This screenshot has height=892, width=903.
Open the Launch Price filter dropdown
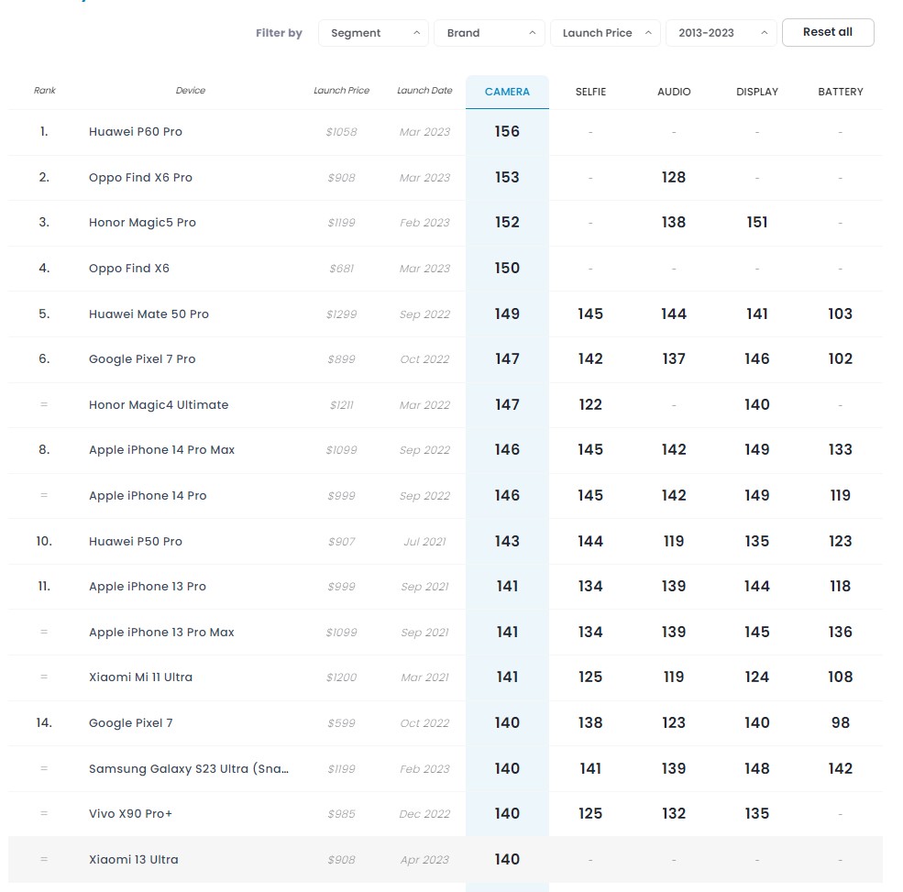pos(603,32)
